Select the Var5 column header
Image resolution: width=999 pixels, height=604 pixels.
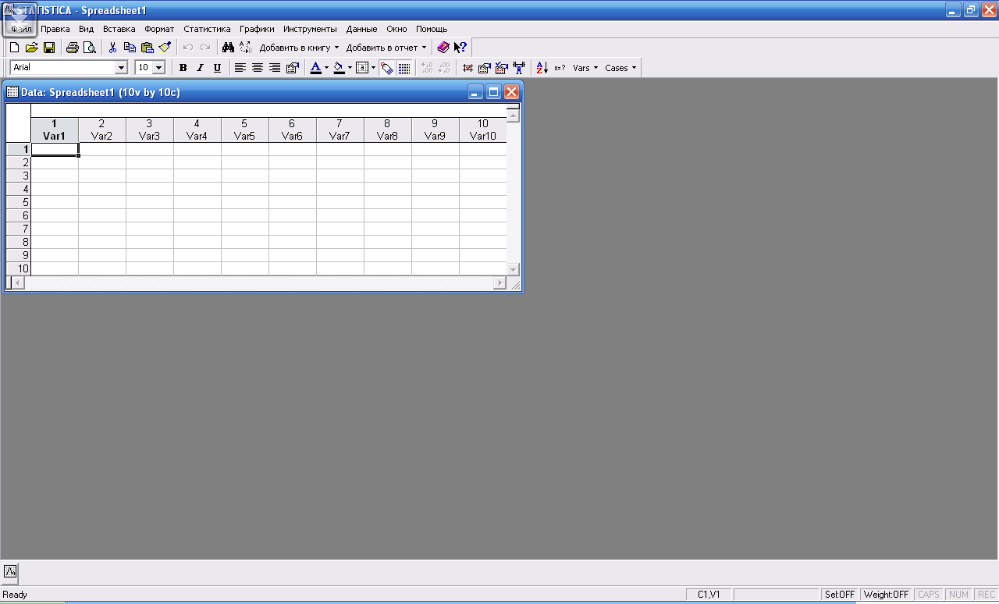[244, 130]
